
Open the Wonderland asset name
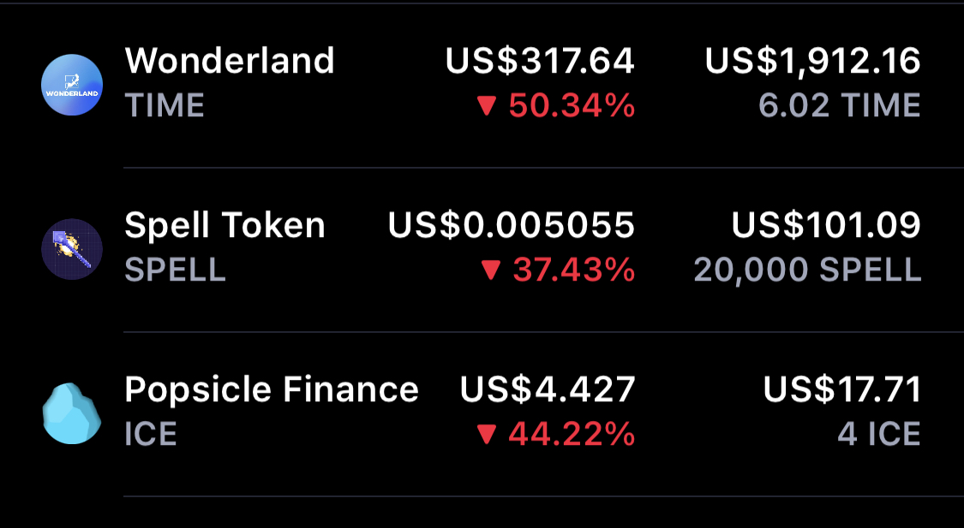[x=230, y=61]
